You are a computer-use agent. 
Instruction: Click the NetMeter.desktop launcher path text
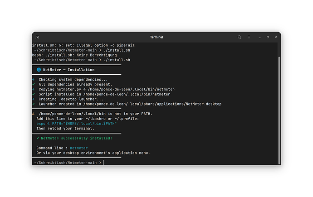(152, 104)
